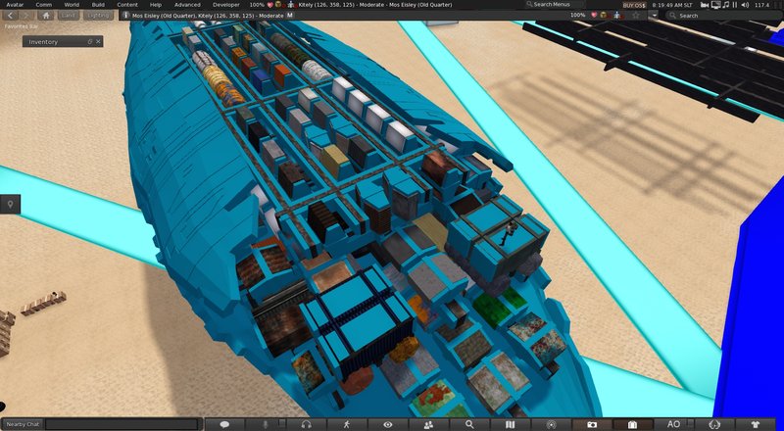The width and height of the screenshot is (784, 431).
Task: Click the BUY OS$ button
Action: point(634,5)
